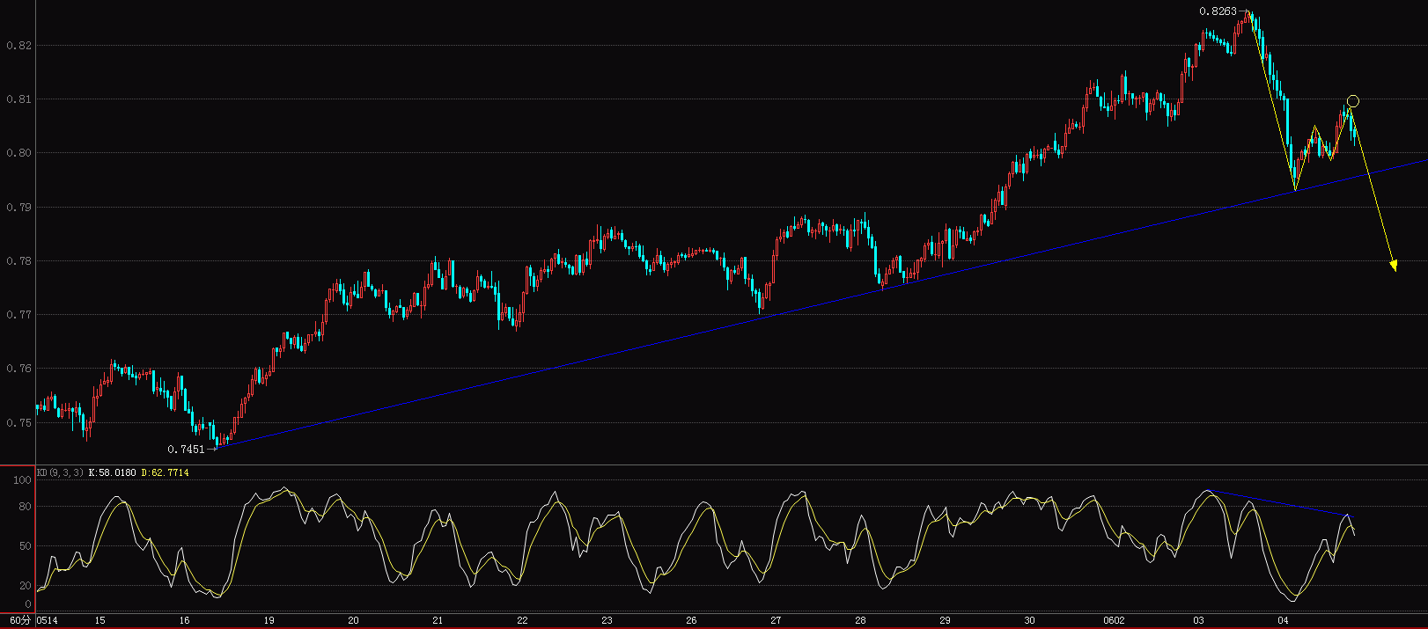Click the D:62.7714 value readout
Viewport: 1428px width, 629px height.
click(165, 472)
